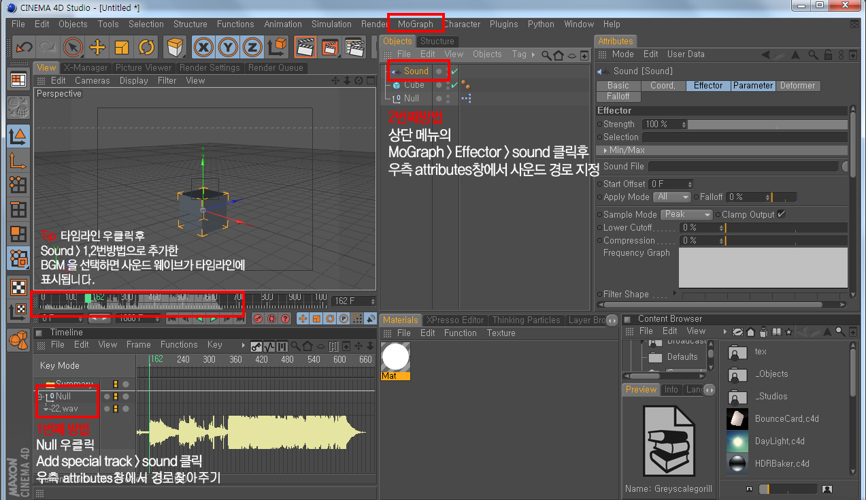The height and width of the screenshot is (500, 866).
Task: Switch the world/object coordinate system icon
Action: [277, 47]
